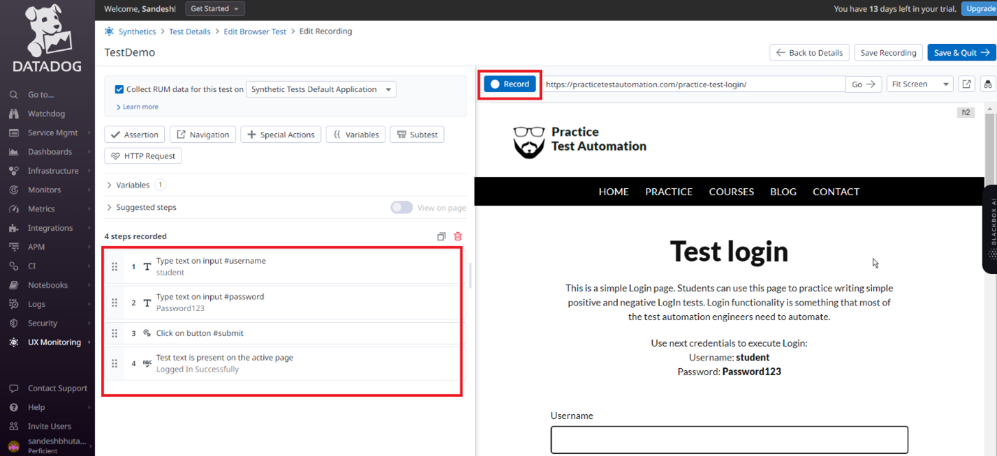Expand the Variables section
This screenshot has width=997, height=456.
click(x=133, y=185)
